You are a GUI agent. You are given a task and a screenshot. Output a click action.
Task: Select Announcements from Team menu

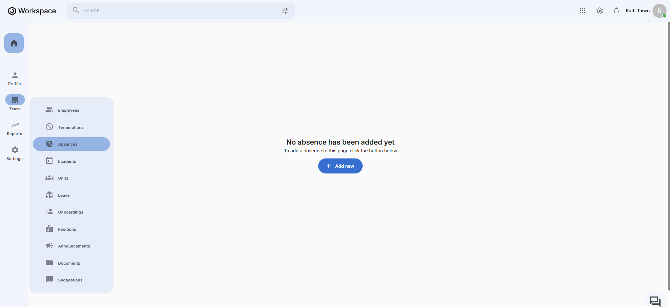(74, 246)
